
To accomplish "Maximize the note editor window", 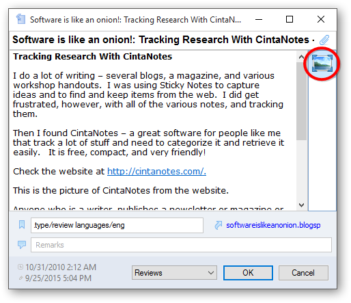I will (290, 19).
